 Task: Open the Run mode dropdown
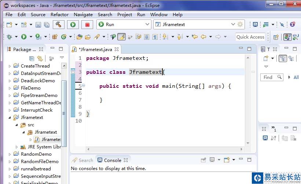(147, 24)
